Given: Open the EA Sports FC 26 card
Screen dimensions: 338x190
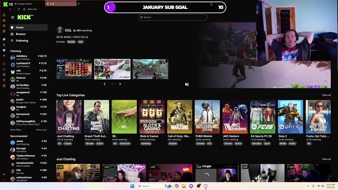Looking at the screenshot, I should 263,117.
